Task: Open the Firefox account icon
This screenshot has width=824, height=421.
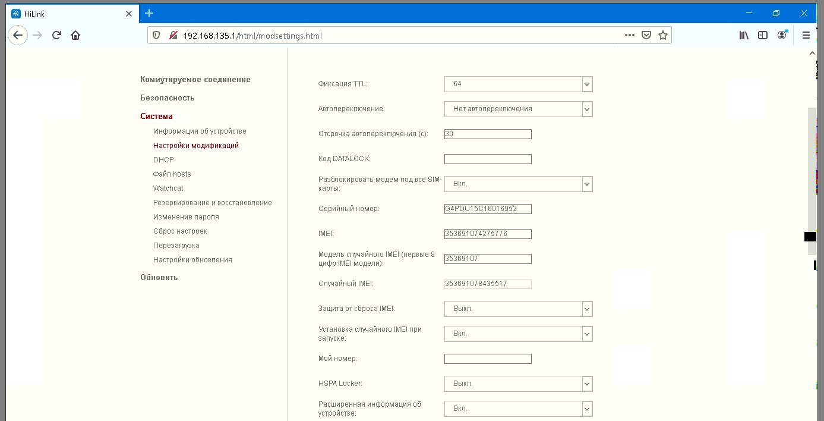Action: (782, 35)
